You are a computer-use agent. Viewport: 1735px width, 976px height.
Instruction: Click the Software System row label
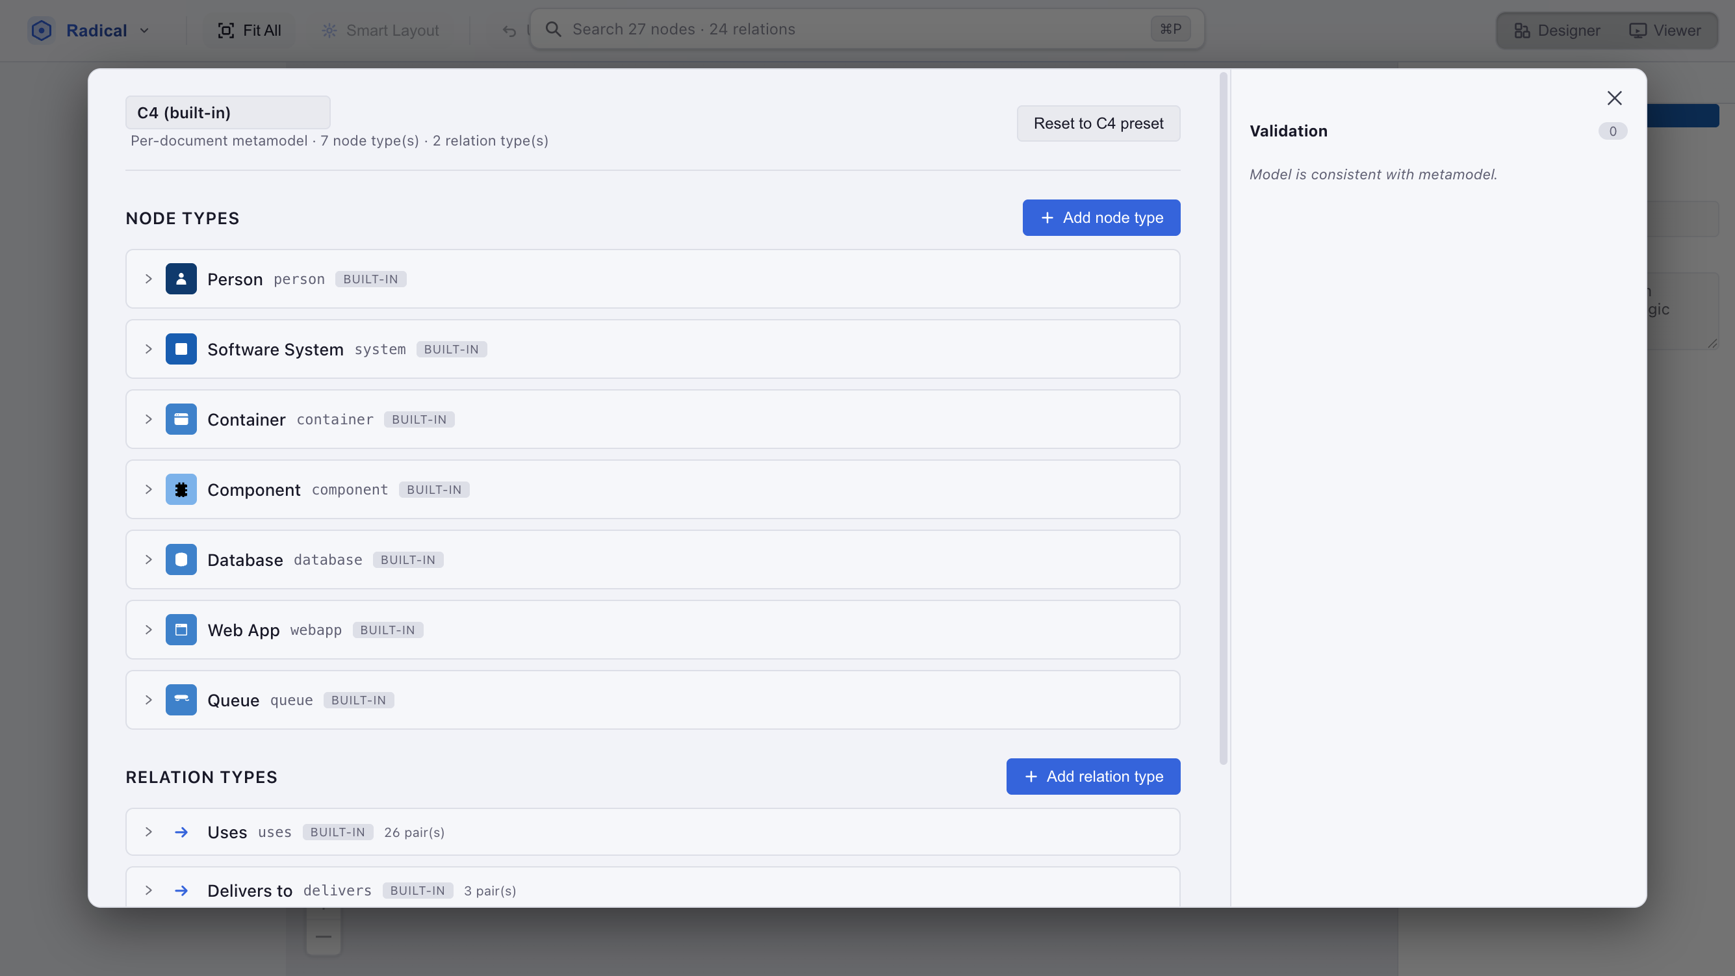tap(276, 350)
